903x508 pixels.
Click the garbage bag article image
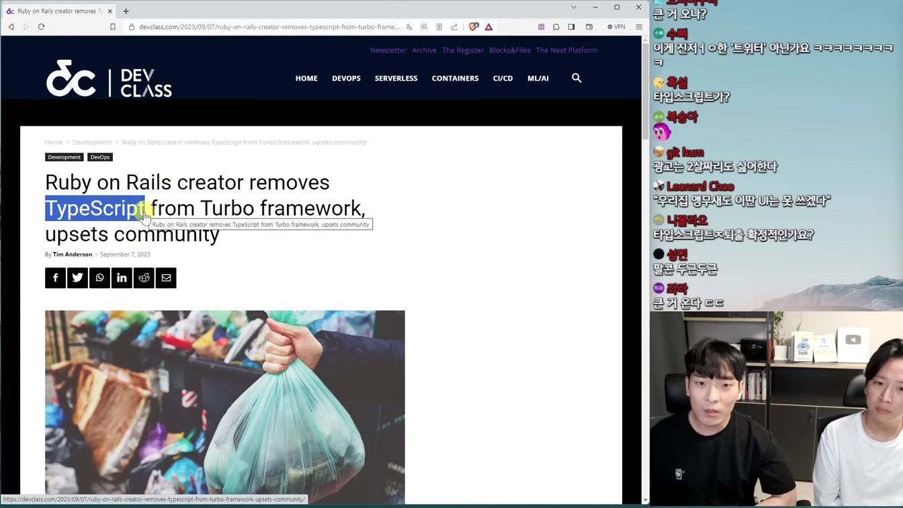225,407
